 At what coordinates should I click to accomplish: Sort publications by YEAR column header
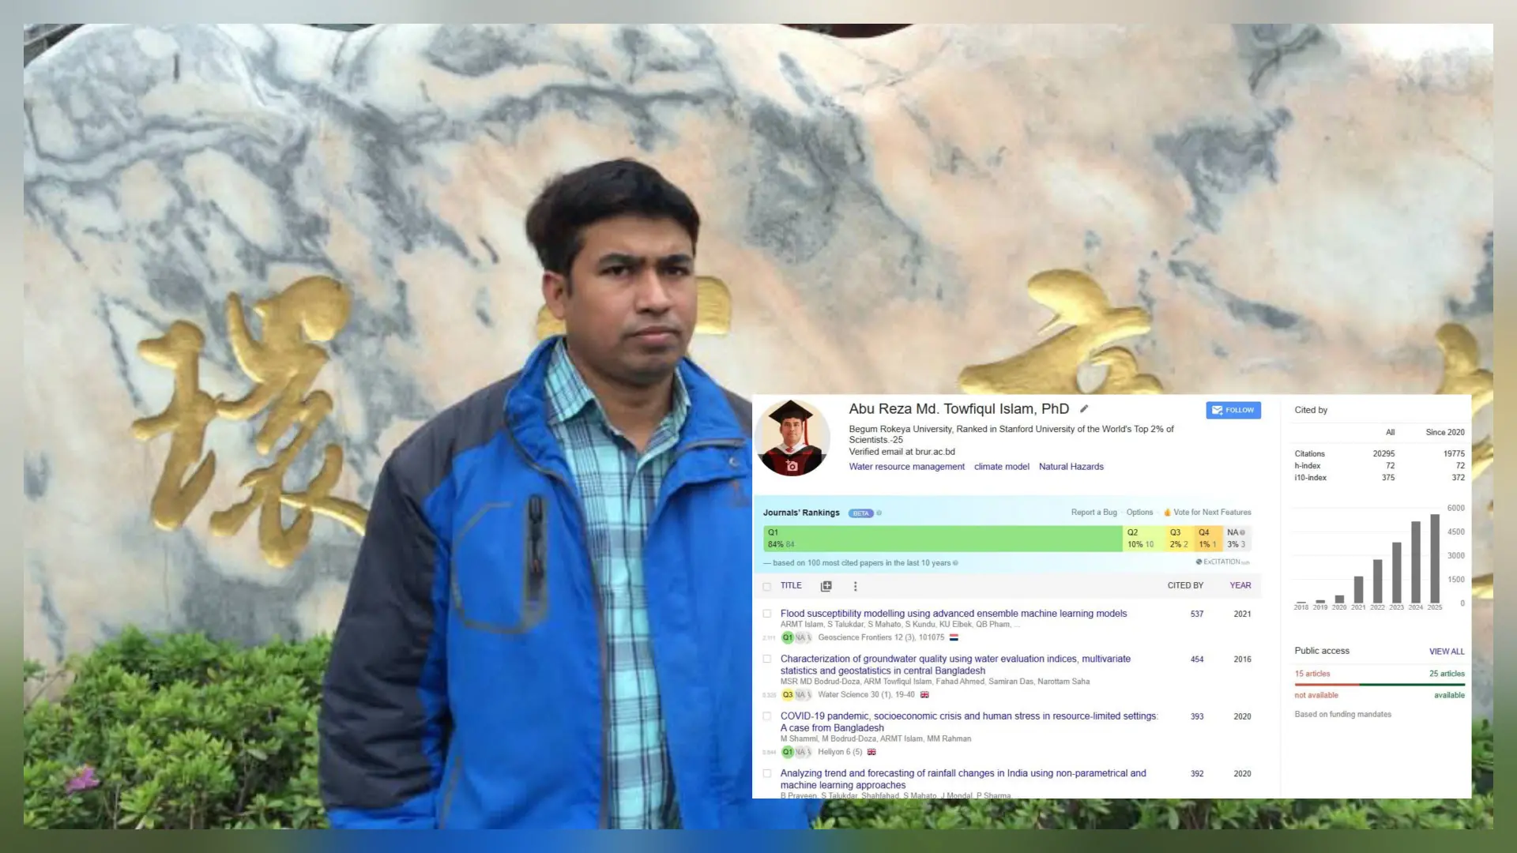click(1240, 585)
